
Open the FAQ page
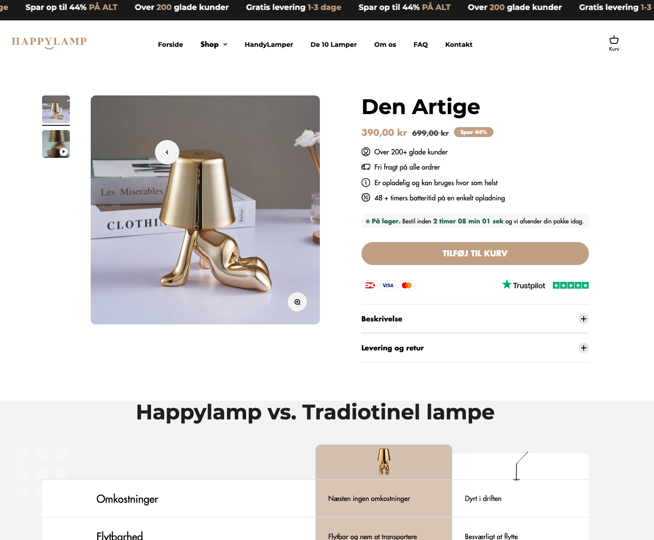421,44
